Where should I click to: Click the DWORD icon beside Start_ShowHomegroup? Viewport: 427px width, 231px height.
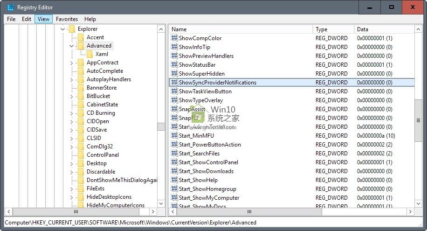[x=174, y=189]
